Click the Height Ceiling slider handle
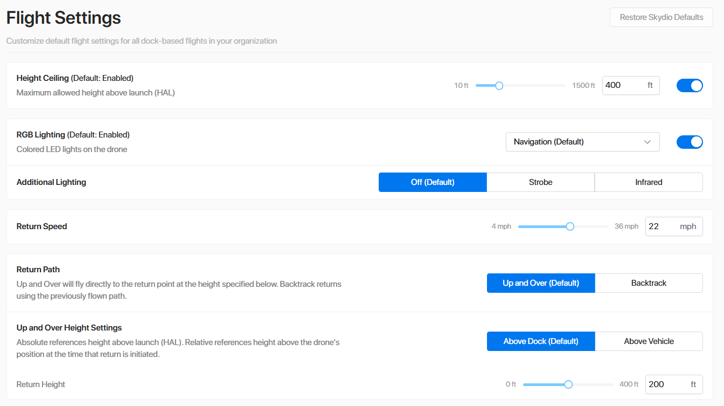The width and height of the screenshot is (724, 406). (x=499, y=86)
